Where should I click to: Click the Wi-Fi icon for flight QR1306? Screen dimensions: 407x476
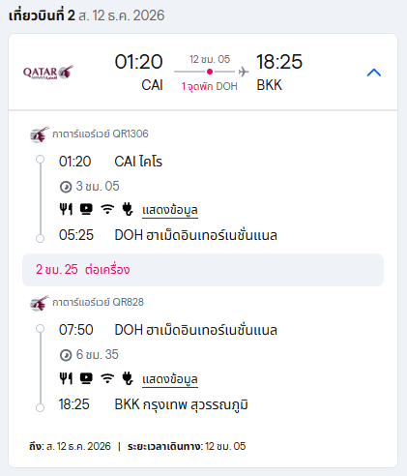(x=107, y=209)
